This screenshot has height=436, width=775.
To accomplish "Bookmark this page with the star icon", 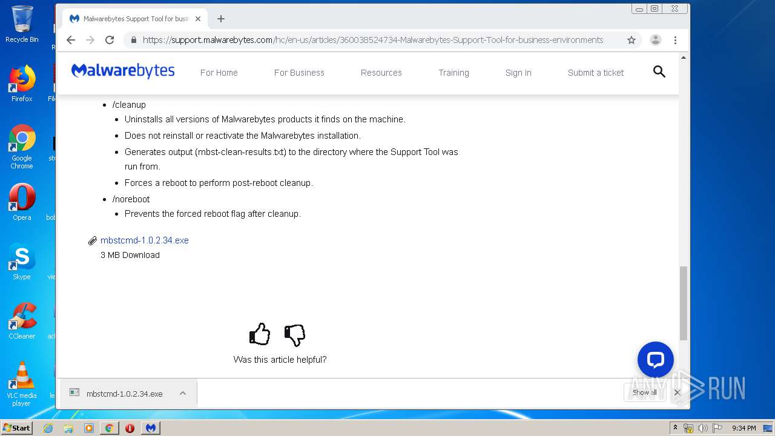I will (632, 40).
